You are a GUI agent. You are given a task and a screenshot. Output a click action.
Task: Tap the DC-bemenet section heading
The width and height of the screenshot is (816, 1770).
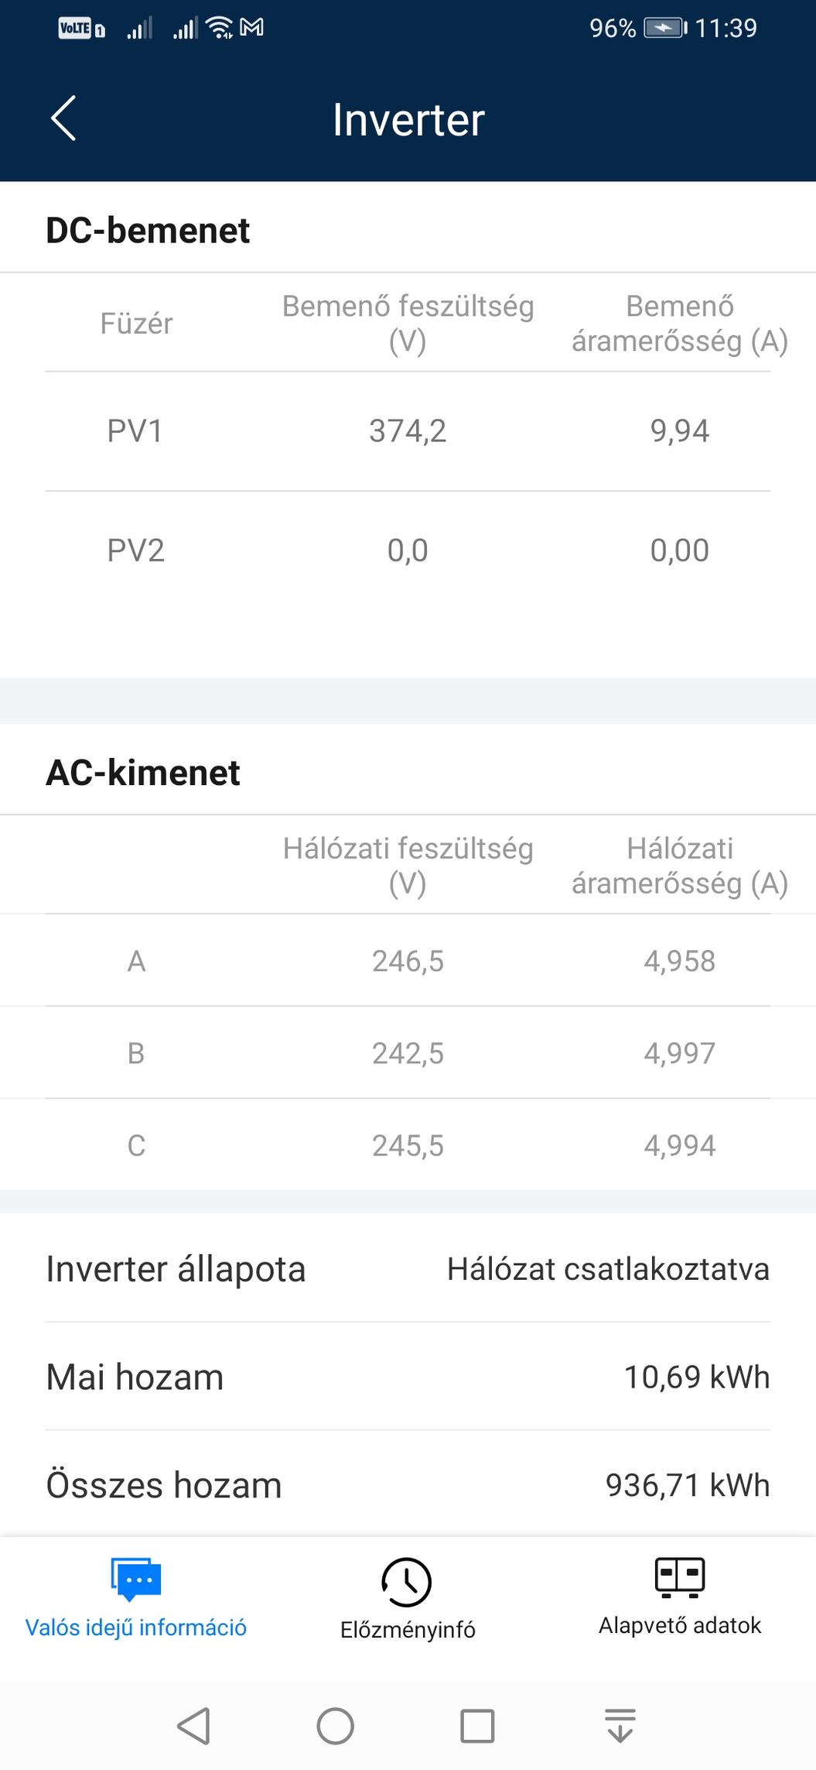[148, 230]
